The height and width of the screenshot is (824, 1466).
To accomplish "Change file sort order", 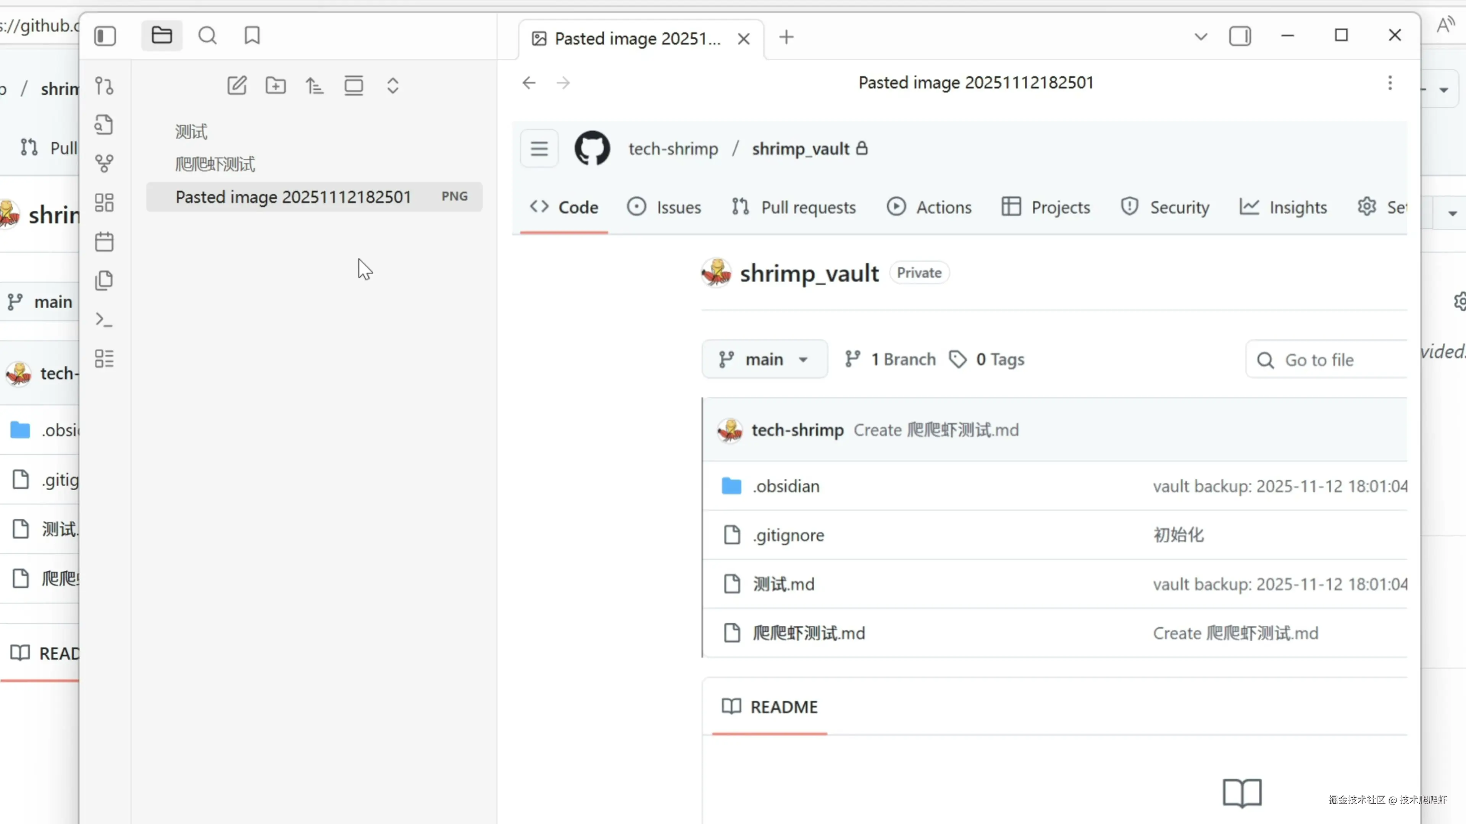I will (315, 86).
